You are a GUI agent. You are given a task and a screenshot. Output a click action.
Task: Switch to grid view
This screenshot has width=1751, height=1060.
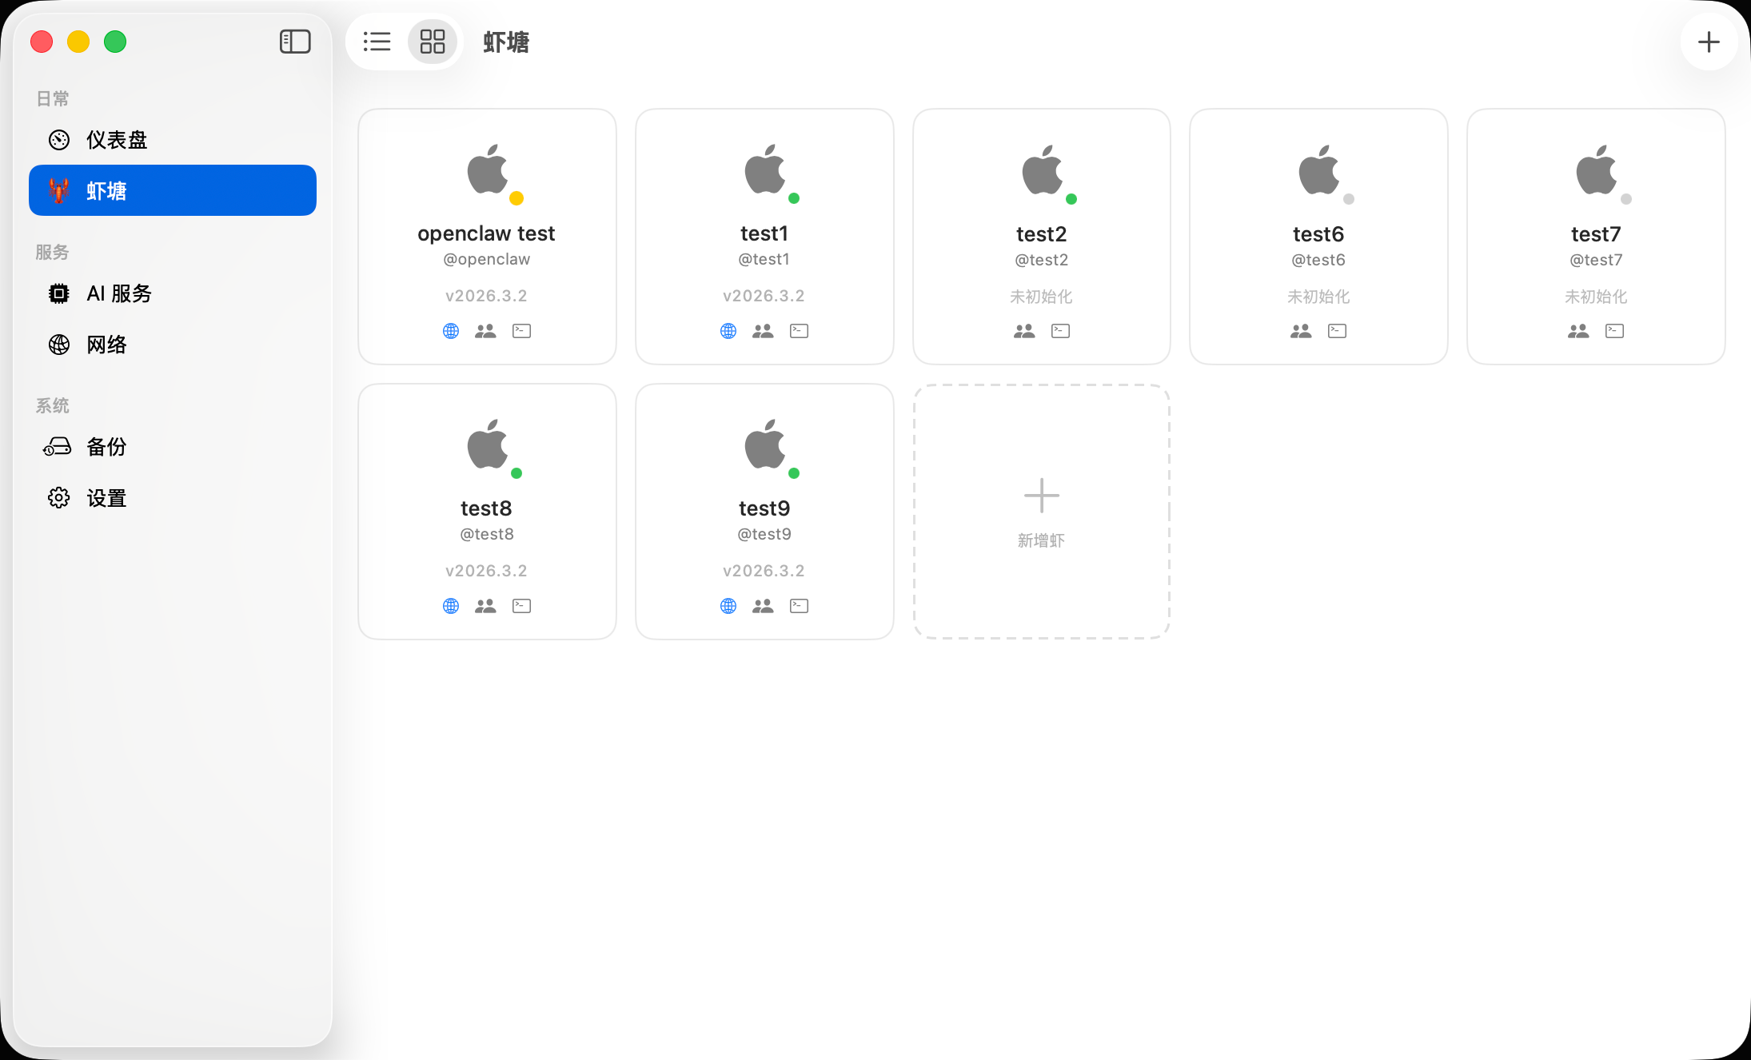pos(433,42)
